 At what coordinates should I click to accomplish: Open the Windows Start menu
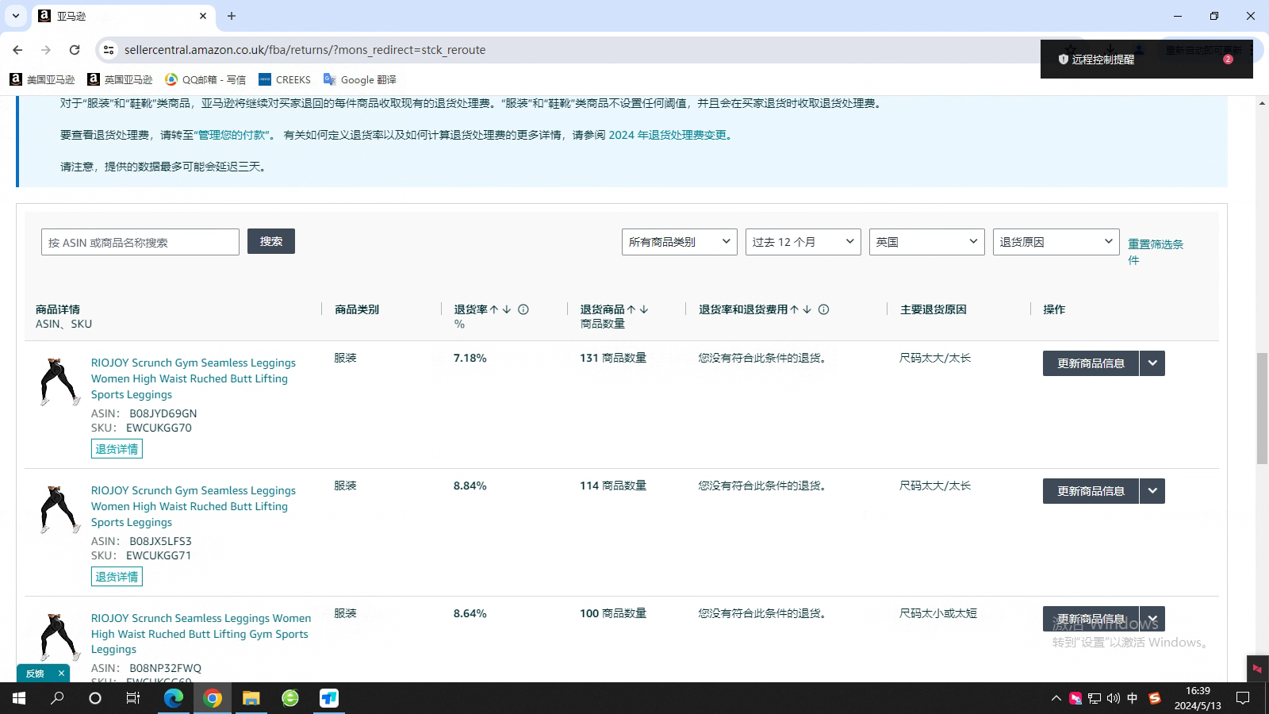18,698
